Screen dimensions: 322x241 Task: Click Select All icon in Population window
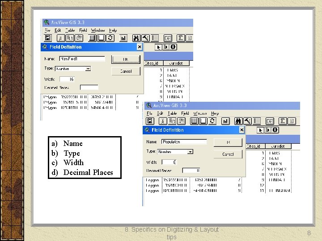click(194, 121)
